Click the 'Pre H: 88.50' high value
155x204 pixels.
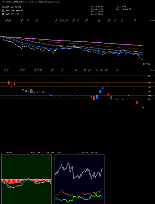(x=97, y=9)
